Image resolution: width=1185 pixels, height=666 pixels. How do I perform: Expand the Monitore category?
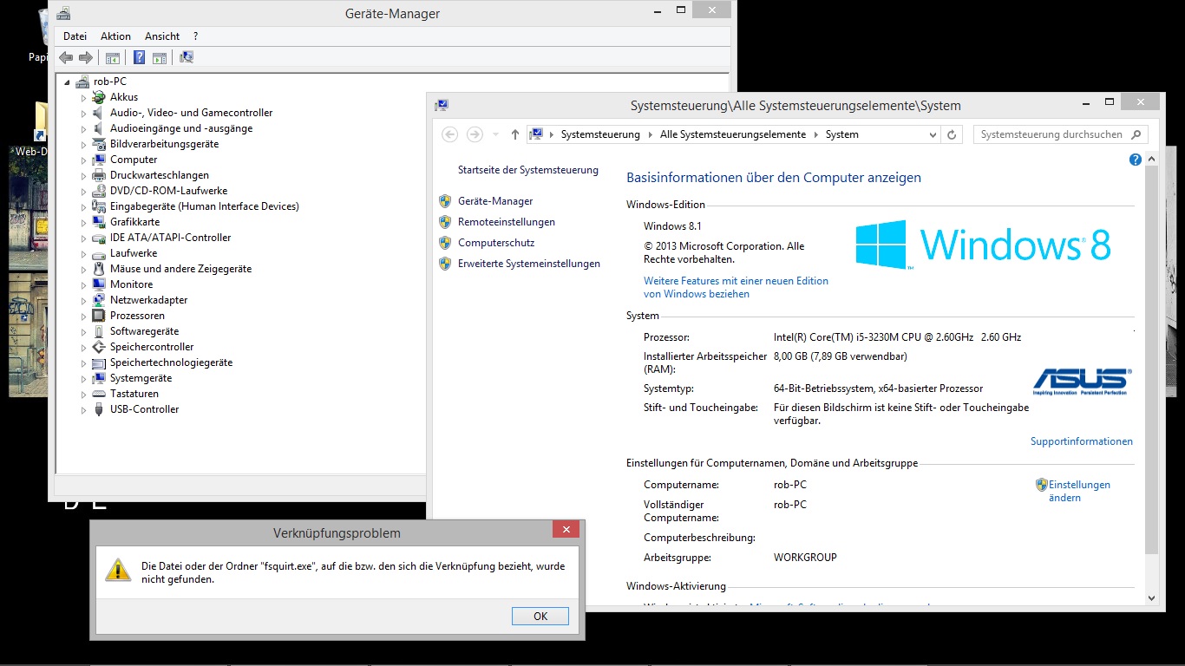[x=84, y=285]
